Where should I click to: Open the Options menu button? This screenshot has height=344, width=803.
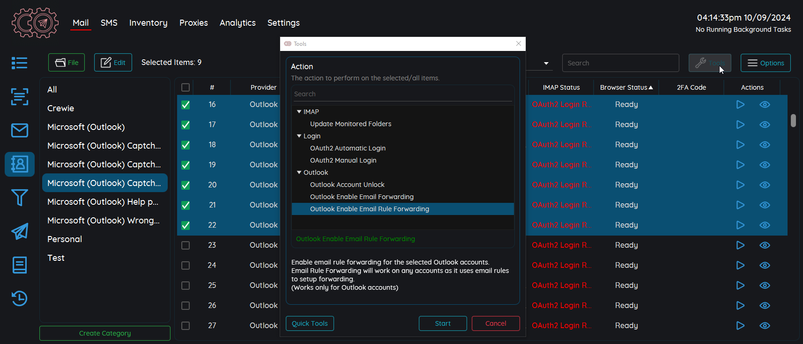click(766, 63)
